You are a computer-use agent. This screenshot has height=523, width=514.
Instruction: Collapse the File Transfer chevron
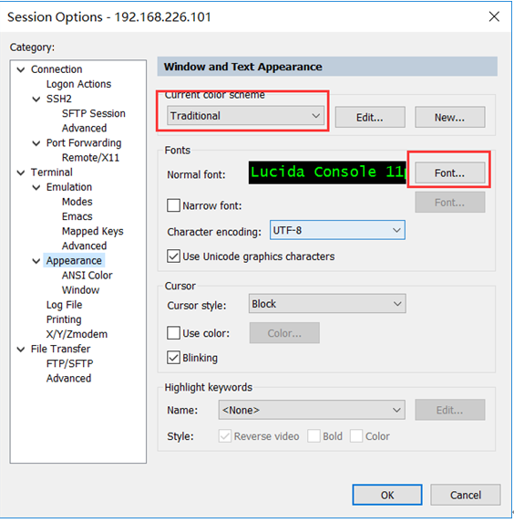coord(21,350)
